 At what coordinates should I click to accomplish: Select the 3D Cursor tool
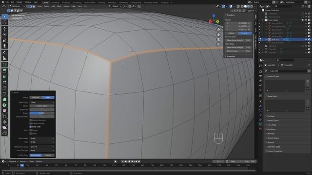[x=4, y=22]
